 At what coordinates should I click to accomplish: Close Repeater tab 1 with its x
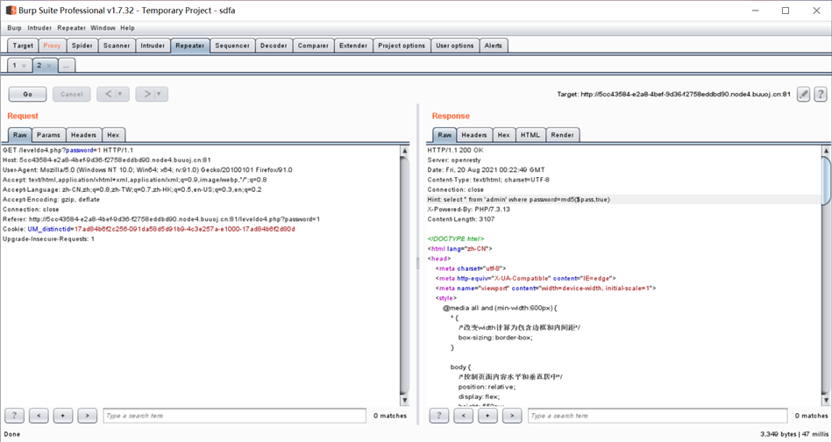pos(24,66)
